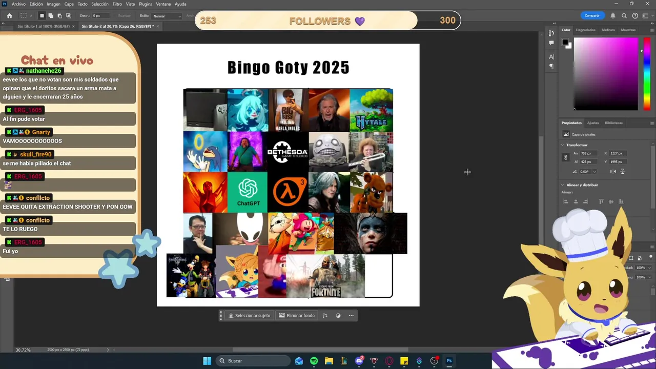Open the Filtro menu

point(117,4)
